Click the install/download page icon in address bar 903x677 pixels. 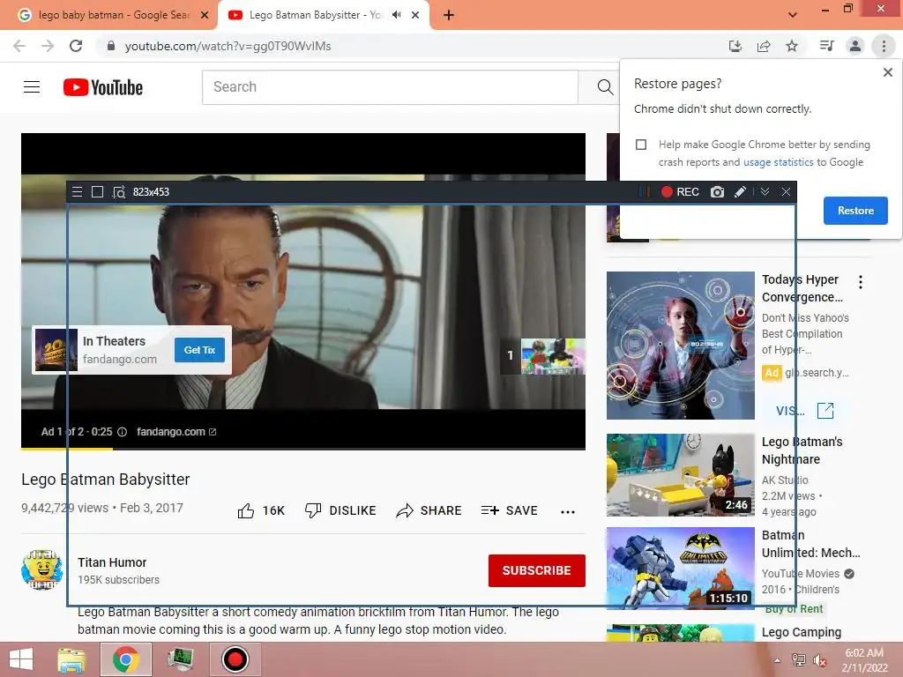[735, 46]
